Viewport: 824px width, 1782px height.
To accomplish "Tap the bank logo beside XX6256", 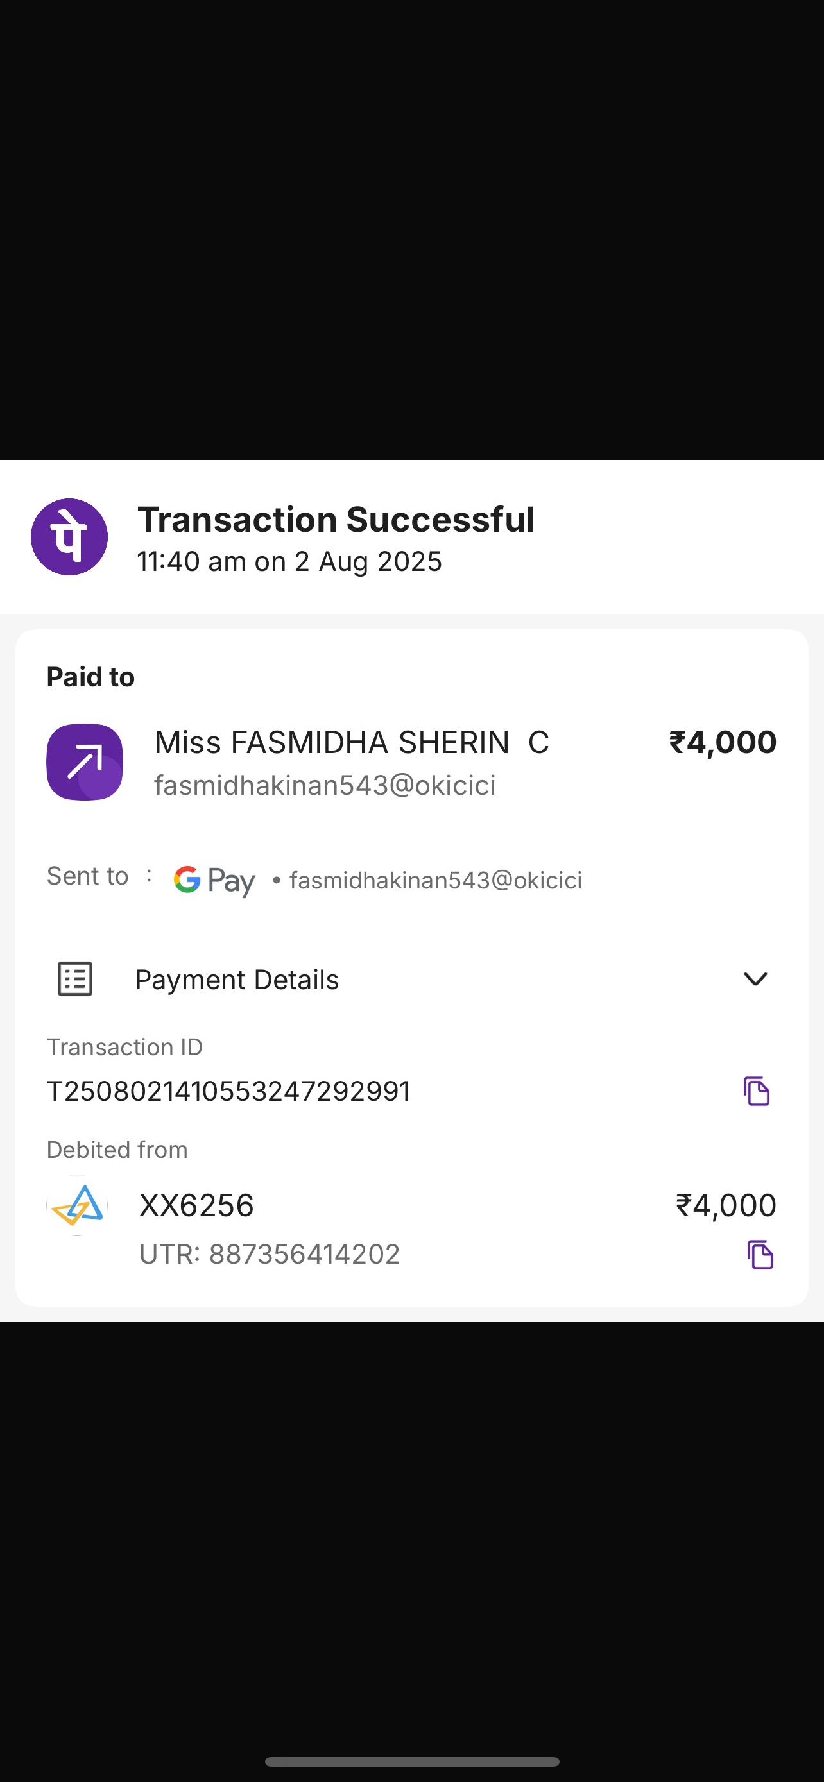I will pos(78,1205).
